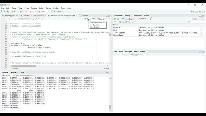206x116 pixels.
Task: Clear the environment with the broom icon
Action: (x=151, y=19)
